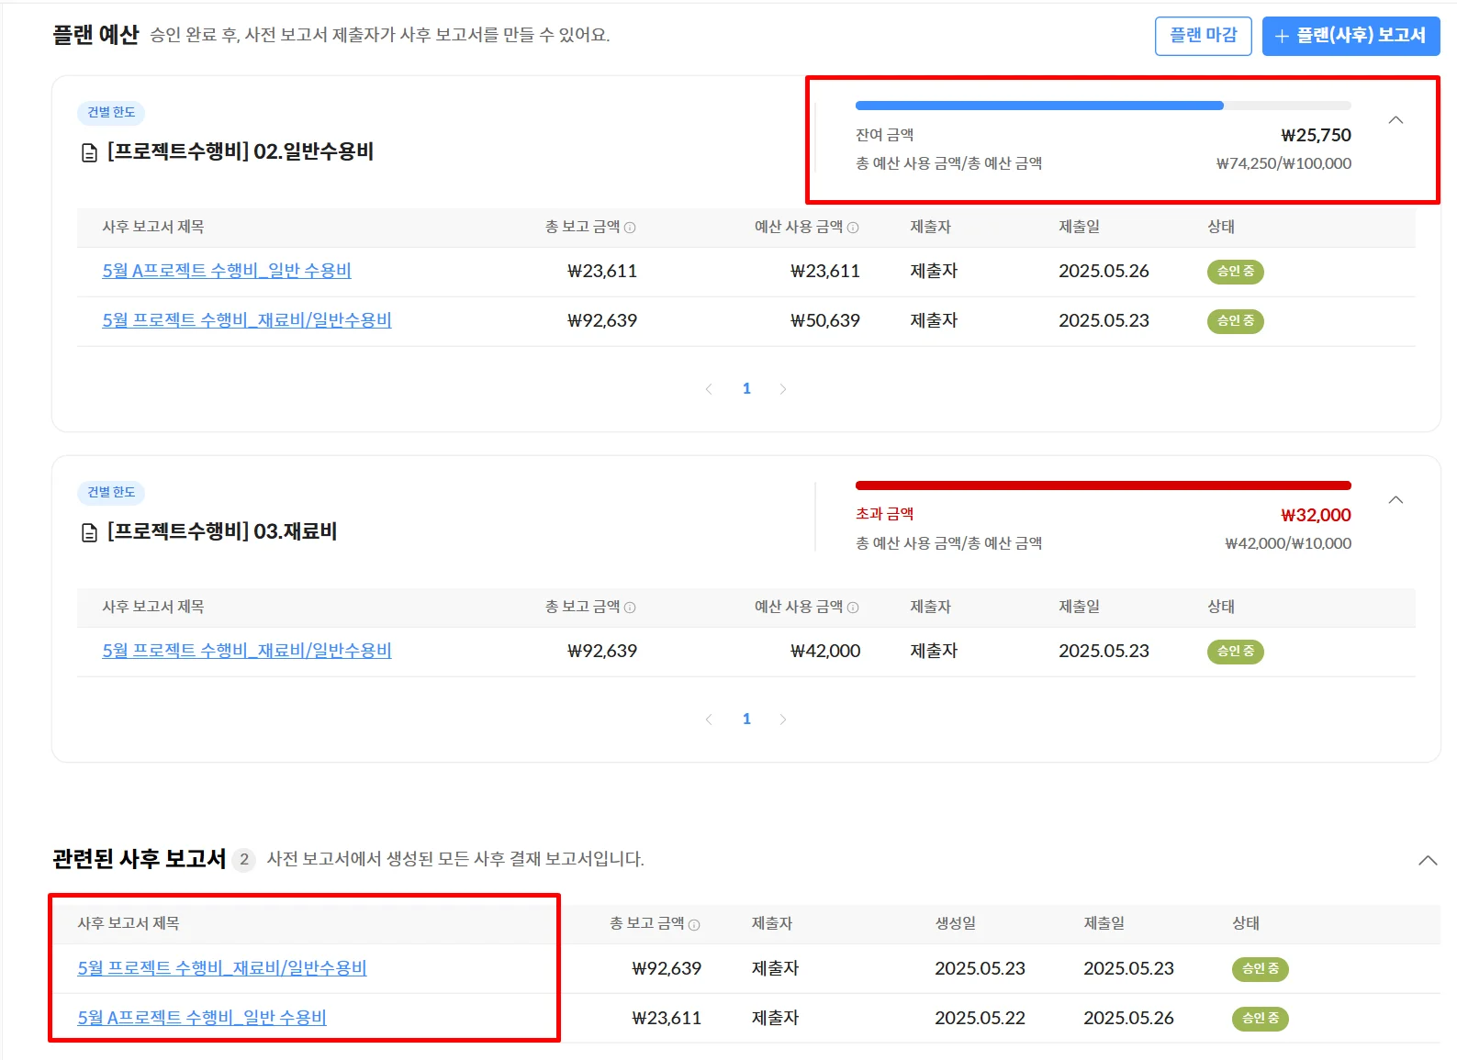Open 5월 프로젝트 수행비_재료비/일반수용비 in 재료비 table
Viewport: 1457px width, 1060px height.
[247, 651]
